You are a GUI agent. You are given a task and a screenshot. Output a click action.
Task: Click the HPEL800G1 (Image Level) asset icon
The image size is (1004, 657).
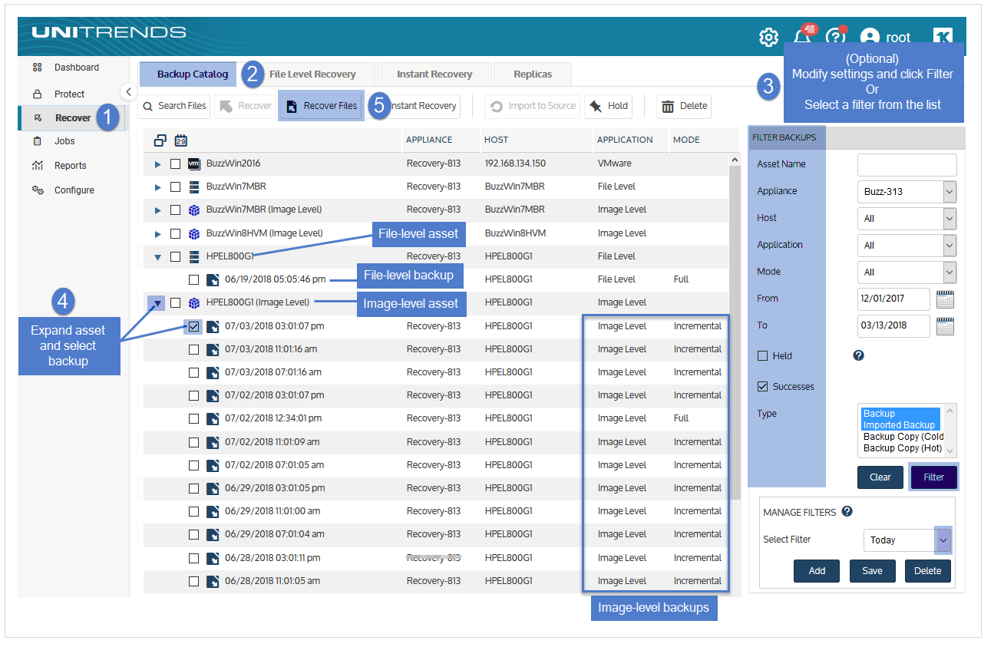194,302
